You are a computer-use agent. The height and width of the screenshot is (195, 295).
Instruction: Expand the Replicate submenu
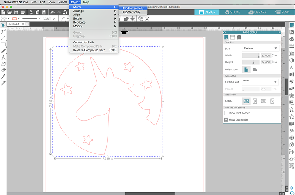[94, 22]
